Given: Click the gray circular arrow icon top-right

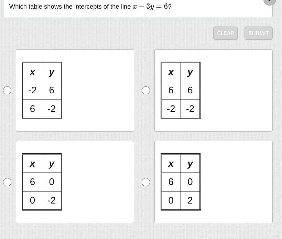Looking at the screenshot, I should 270,1.
